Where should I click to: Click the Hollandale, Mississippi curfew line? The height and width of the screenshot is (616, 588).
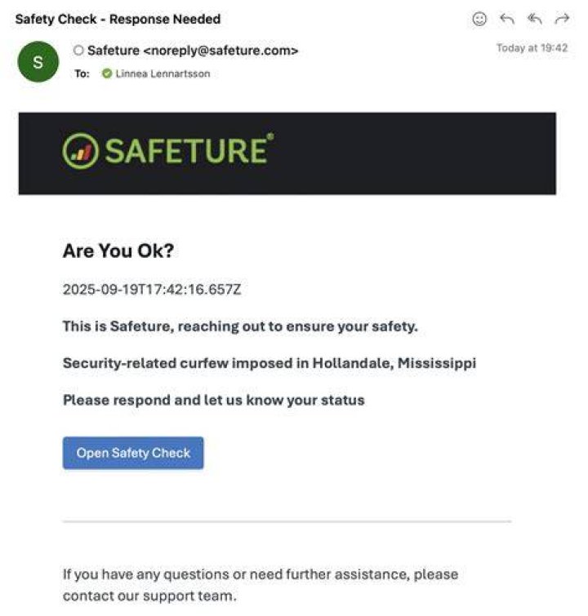click(x=269, y=363)
